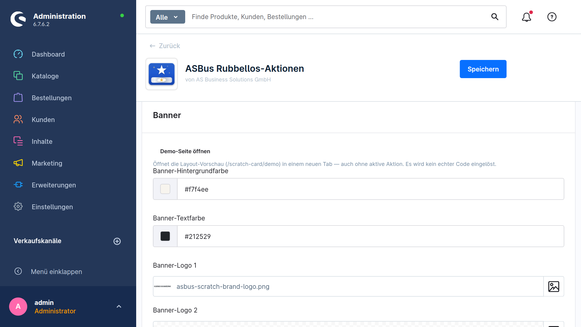The width and height of the screenshot is (581, 327).
Task: Open the notifications bell
Action: pyautogui.click(x=527, y=17)
